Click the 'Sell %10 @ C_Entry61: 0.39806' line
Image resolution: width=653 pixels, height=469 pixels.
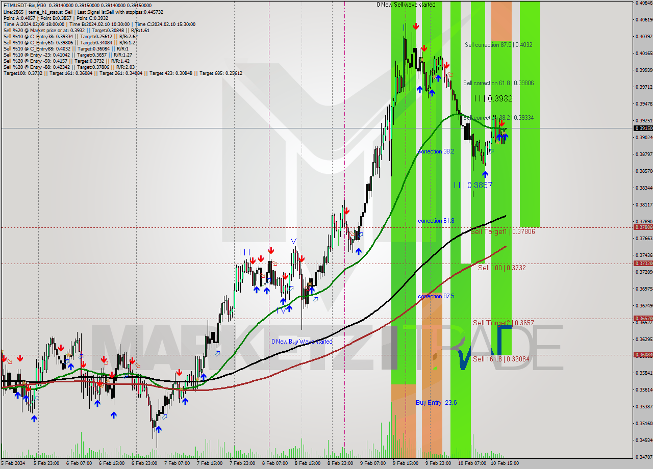coord(69,42)
